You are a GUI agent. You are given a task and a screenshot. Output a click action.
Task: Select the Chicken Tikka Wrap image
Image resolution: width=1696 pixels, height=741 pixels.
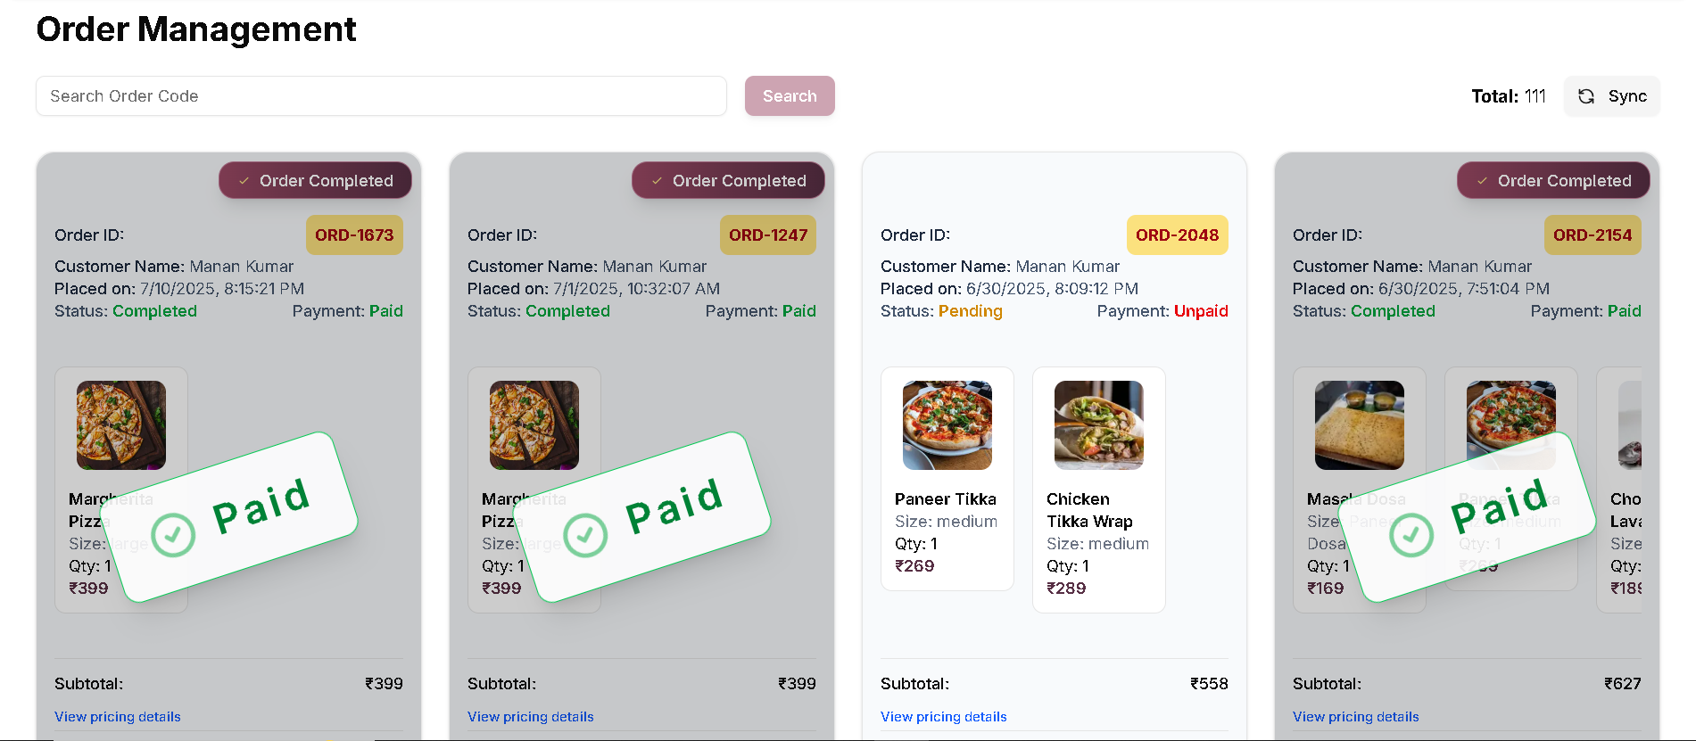tap(1099, 425)
